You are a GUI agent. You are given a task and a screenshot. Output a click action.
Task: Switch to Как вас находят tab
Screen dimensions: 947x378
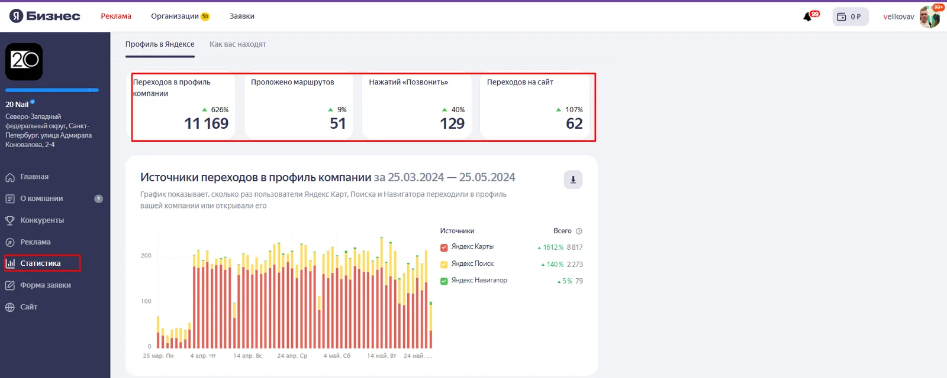click(x=237, y=44)
